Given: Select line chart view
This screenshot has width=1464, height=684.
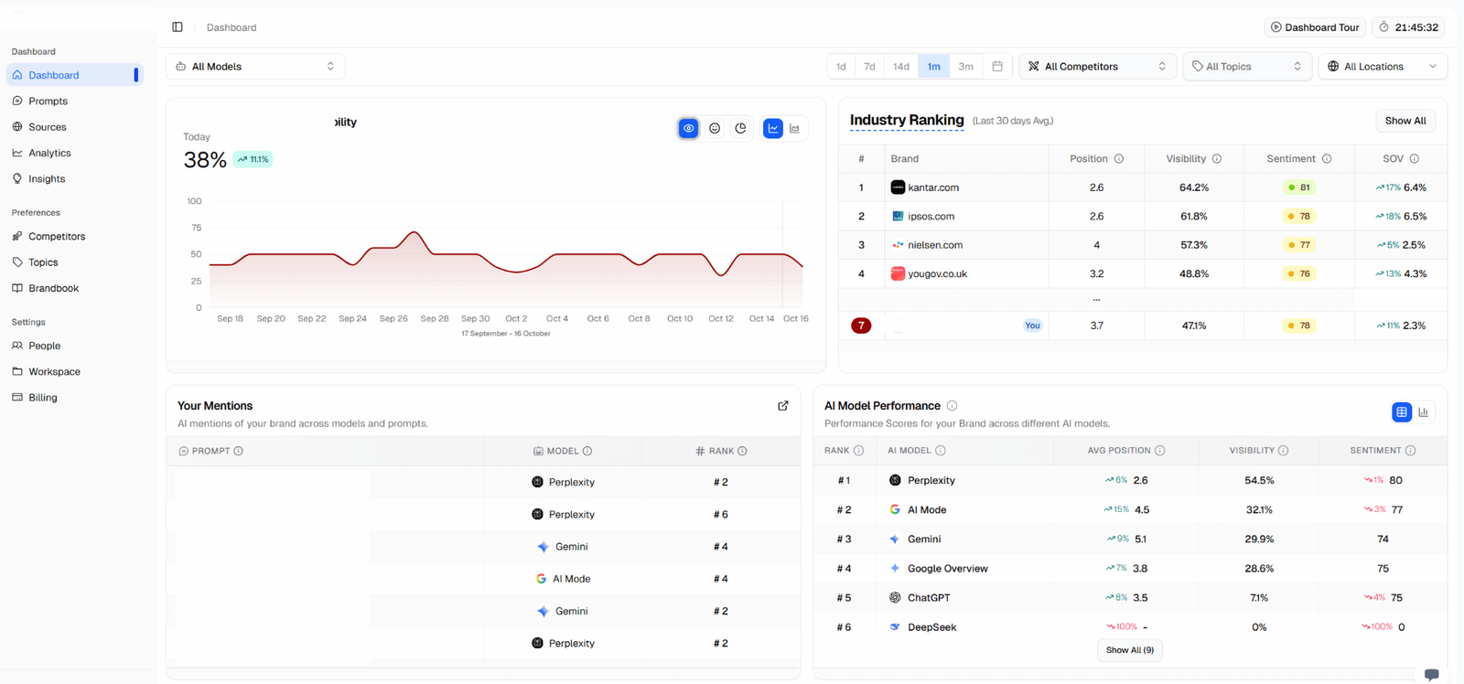Looking at the screenshot, I should click(773, 129).
